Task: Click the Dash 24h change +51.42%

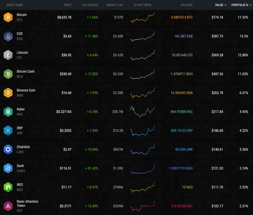Action: pos(92,168)
